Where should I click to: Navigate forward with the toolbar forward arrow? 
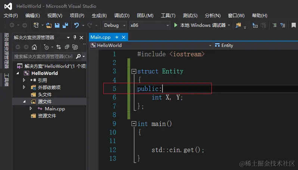tap(25, 25)
